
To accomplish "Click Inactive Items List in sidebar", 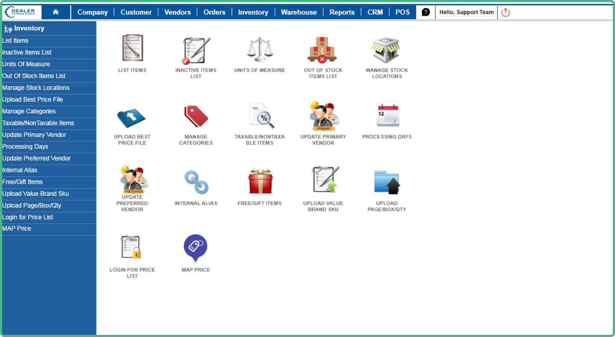I will pos(27,52).
